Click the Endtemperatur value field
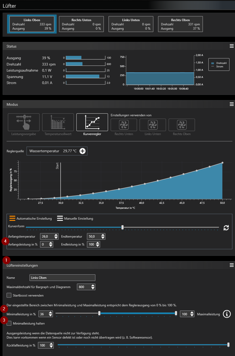The height and width of the screenshot is (356, 235). coord(94,237)
